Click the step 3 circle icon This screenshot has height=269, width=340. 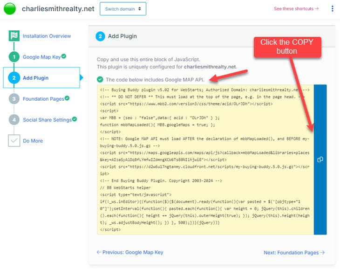tap(14, 99)
